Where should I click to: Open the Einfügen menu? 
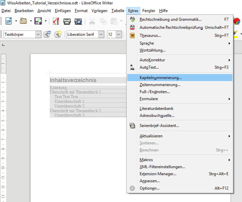[x=63, y=11]
